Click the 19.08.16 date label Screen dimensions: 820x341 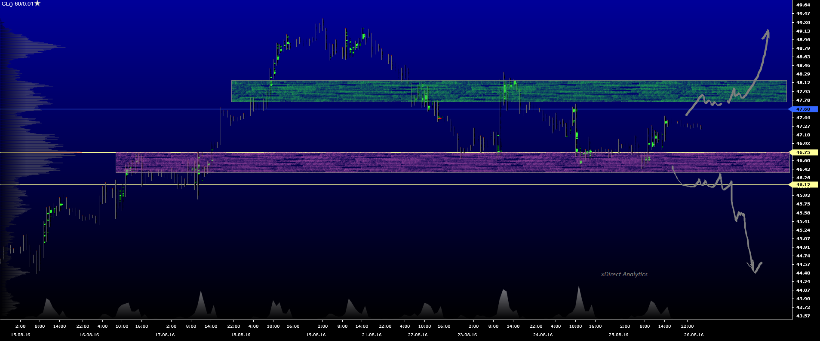(316, 335)
